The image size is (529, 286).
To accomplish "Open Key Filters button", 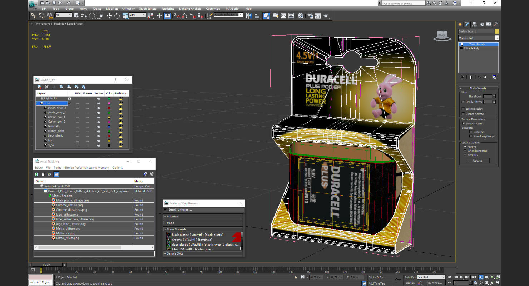I will pyautogui.click(x=434, y=283).
